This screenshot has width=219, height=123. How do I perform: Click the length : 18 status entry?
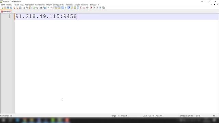click(115, 116)
